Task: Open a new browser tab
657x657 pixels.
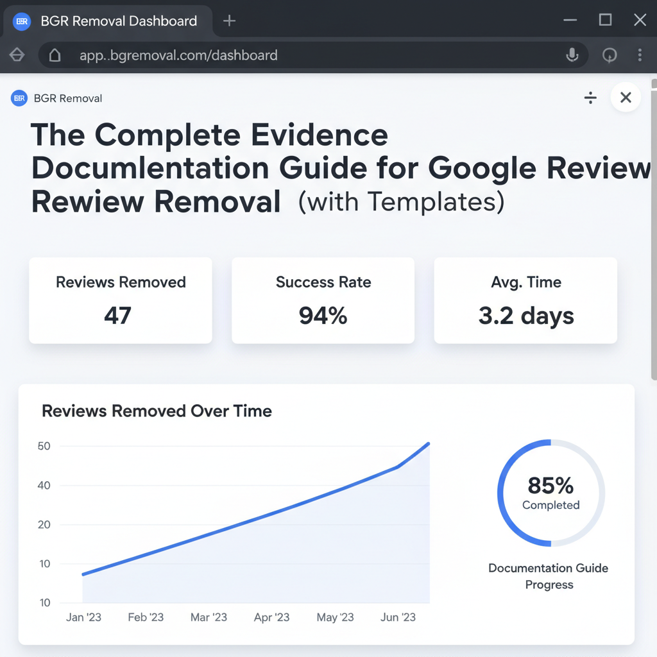Action: click(x=229, y=21)
